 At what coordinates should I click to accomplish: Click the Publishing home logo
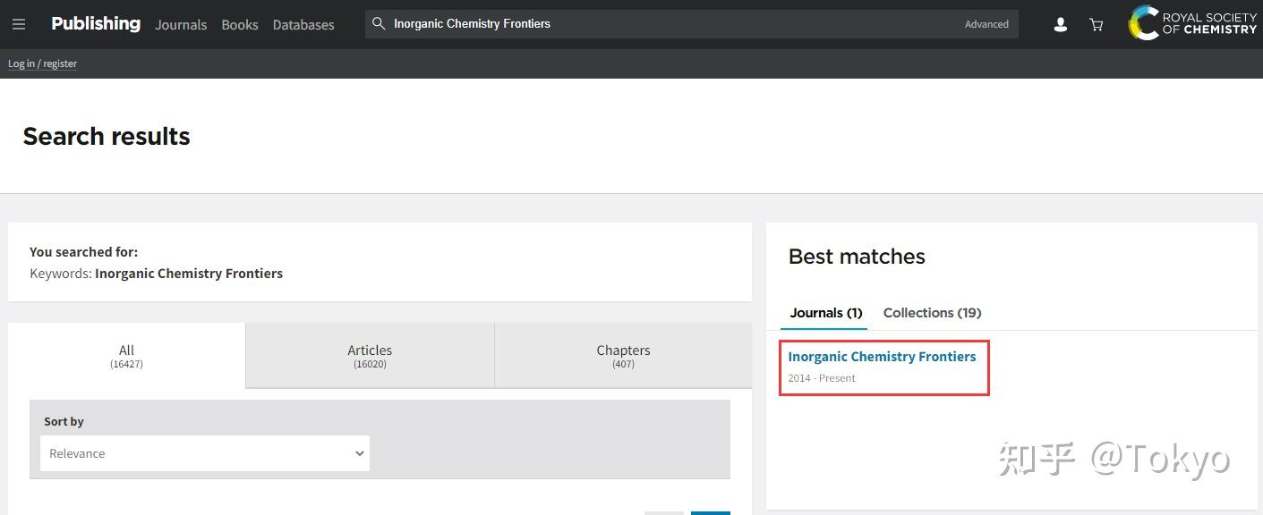tap(96, 23)
